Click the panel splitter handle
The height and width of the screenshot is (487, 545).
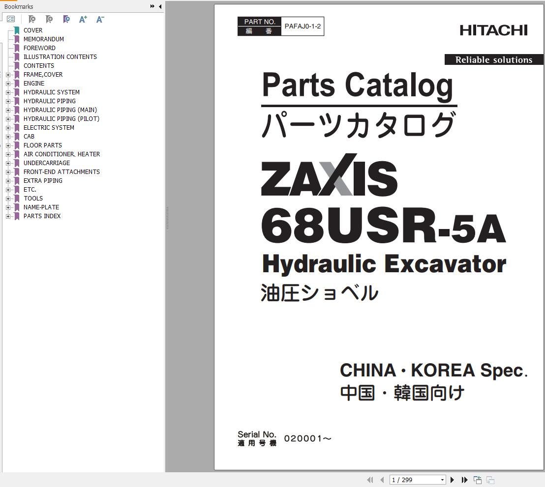click(x=167, y=218)
